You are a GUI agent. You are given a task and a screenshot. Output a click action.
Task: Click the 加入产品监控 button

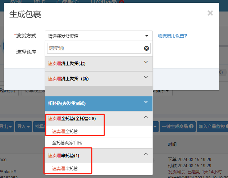212,127
